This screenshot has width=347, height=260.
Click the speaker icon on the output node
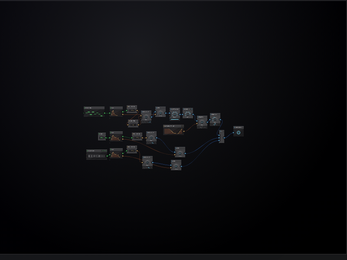(238, 133)
